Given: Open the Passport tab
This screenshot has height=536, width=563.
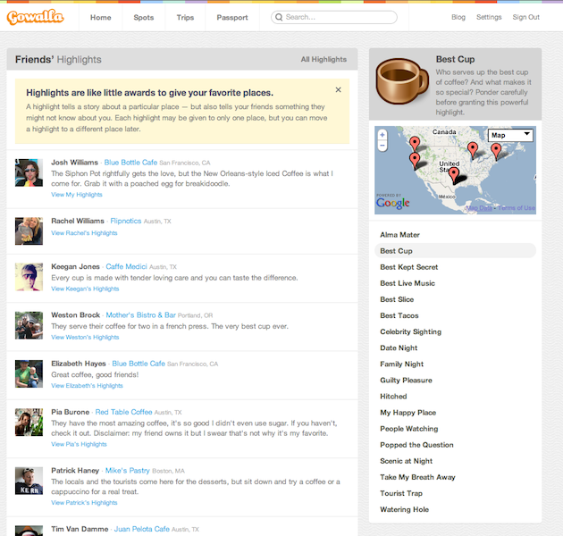Looking at the screenshot, I should 232,17.
